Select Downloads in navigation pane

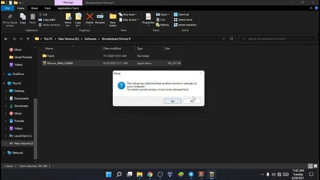pyautogui.click(x=19, y=106)
